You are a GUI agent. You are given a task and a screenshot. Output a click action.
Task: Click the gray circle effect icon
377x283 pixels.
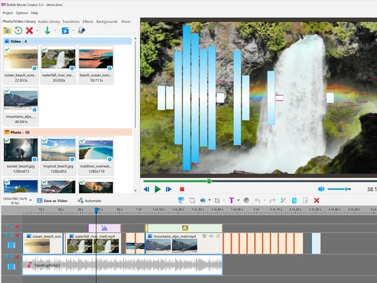[246, 201]
